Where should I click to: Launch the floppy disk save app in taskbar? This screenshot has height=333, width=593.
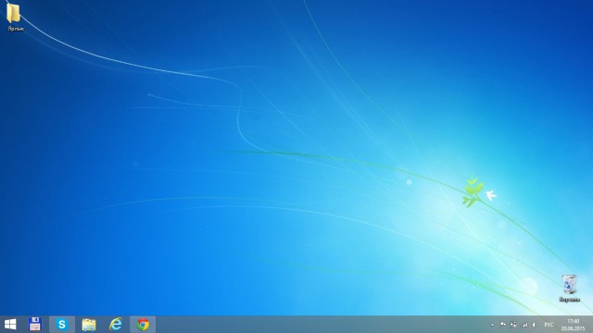[35, 325]
